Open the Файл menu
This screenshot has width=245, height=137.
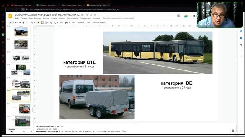[17, 18]
